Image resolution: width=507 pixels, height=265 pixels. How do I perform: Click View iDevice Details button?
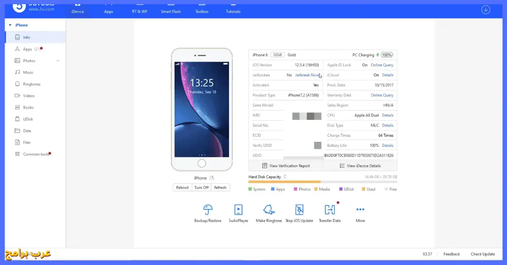[x=360, y=166]
